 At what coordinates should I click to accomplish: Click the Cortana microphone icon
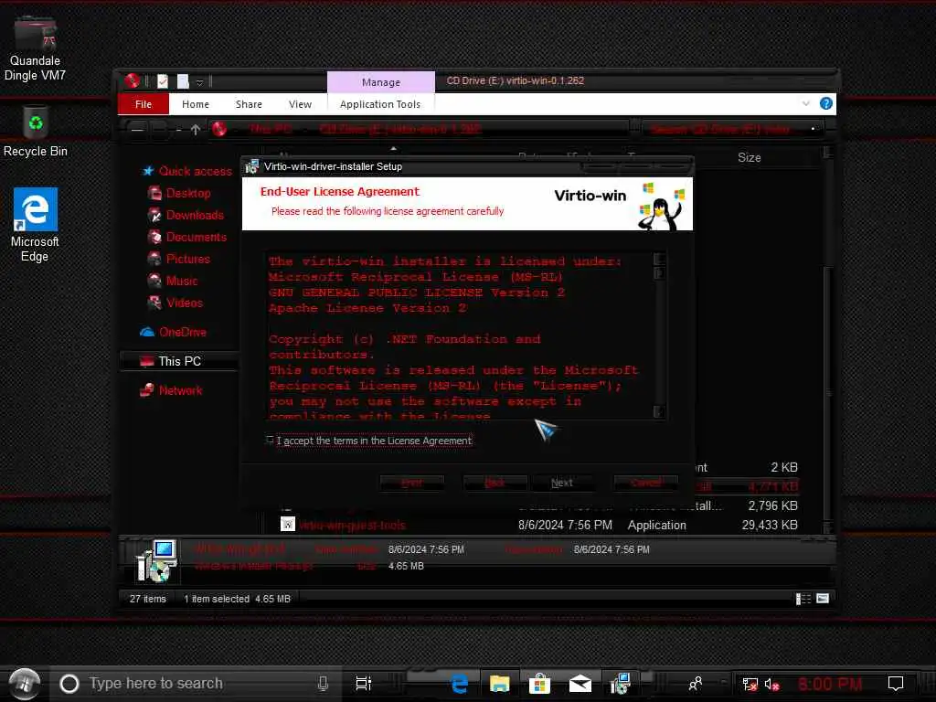(323, 684)
